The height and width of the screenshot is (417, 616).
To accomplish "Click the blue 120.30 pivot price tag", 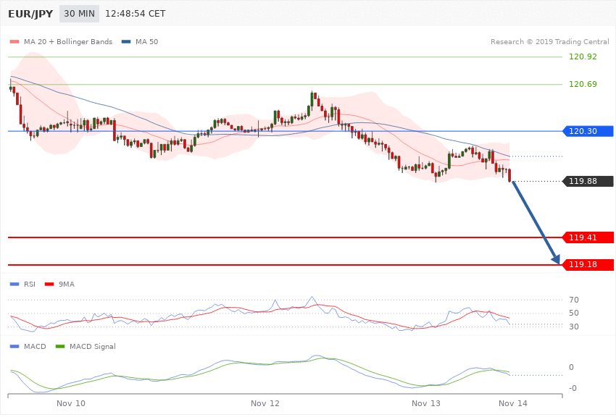I will pos(588,131).
